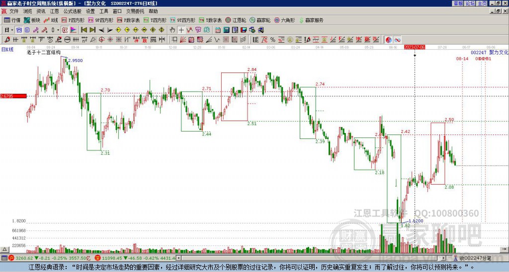Screen dimensions: 509x272
Task: Toggle the 权 adjustment button
Action: [65, 30]
